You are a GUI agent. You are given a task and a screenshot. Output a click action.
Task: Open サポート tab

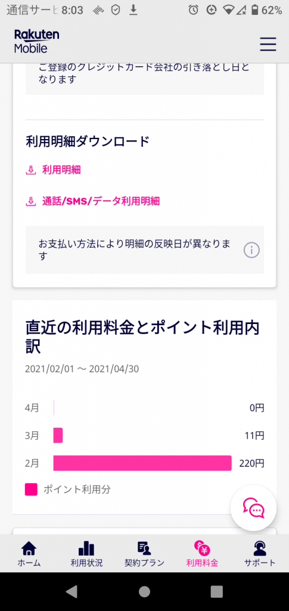tap(260, 553)
